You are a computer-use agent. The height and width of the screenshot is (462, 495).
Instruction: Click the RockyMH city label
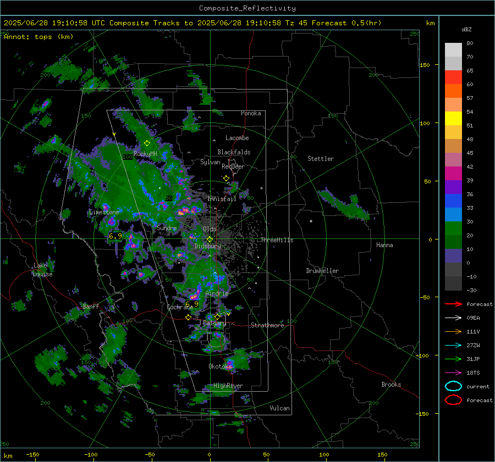pos(145,154)
